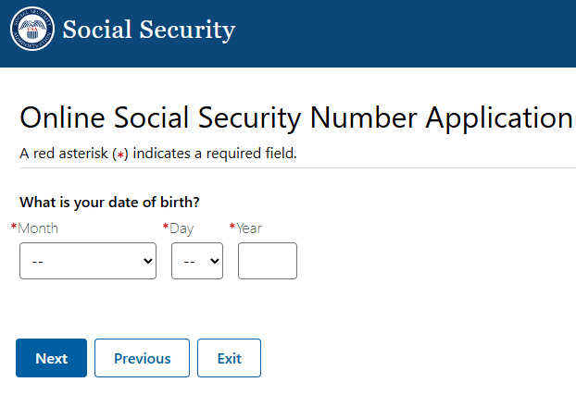Click the Social Security Administration seal logo
Screen dimensions: 576x407
[x=32, y=31]
